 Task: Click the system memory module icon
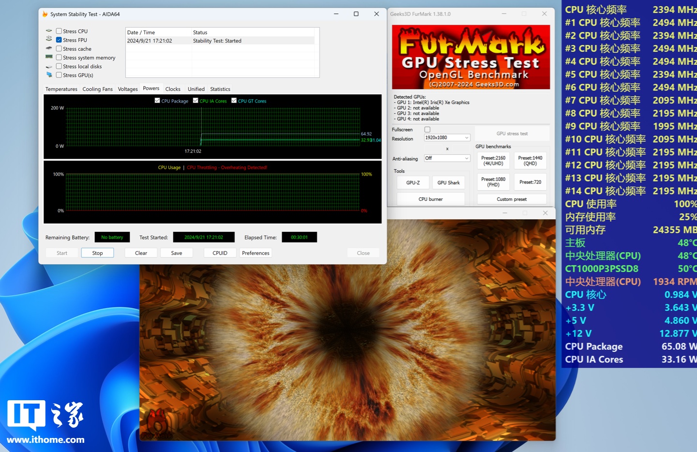(49, 57)
